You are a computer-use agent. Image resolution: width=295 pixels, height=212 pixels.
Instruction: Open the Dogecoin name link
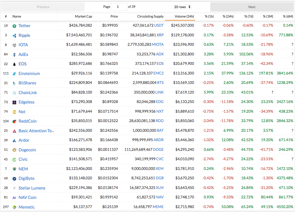[x=27, y=150]
